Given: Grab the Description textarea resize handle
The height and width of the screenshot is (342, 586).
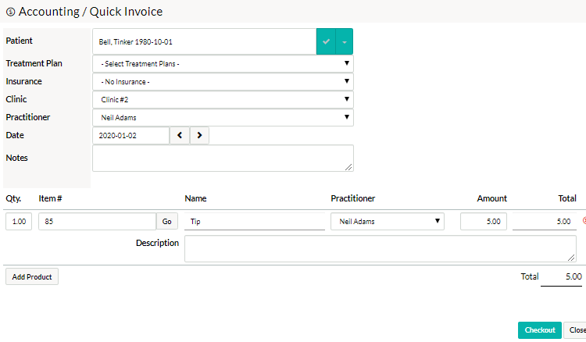Looking at the screenshot, I should tap(571, 258).
